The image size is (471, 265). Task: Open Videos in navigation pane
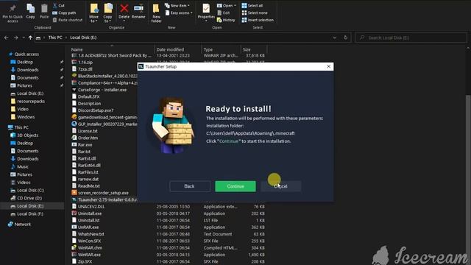[x=24, y=183]
